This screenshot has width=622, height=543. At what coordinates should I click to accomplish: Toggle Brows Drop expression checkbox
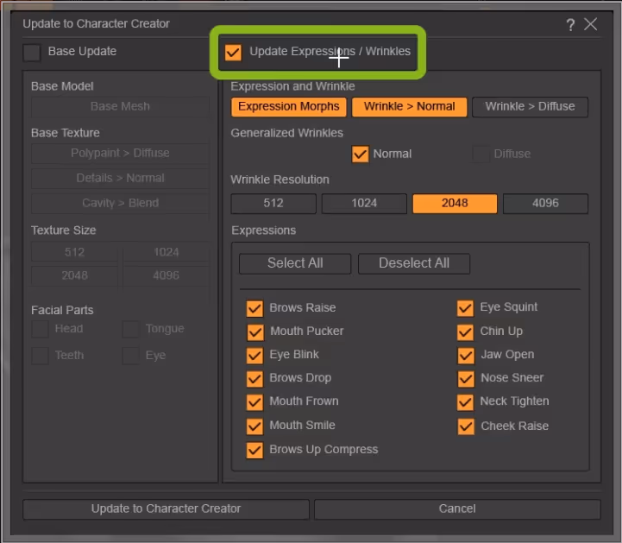(254, 379)
